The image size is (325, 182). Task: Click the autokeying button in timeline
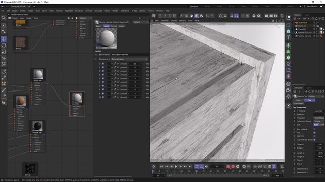(x=233, y=166)
